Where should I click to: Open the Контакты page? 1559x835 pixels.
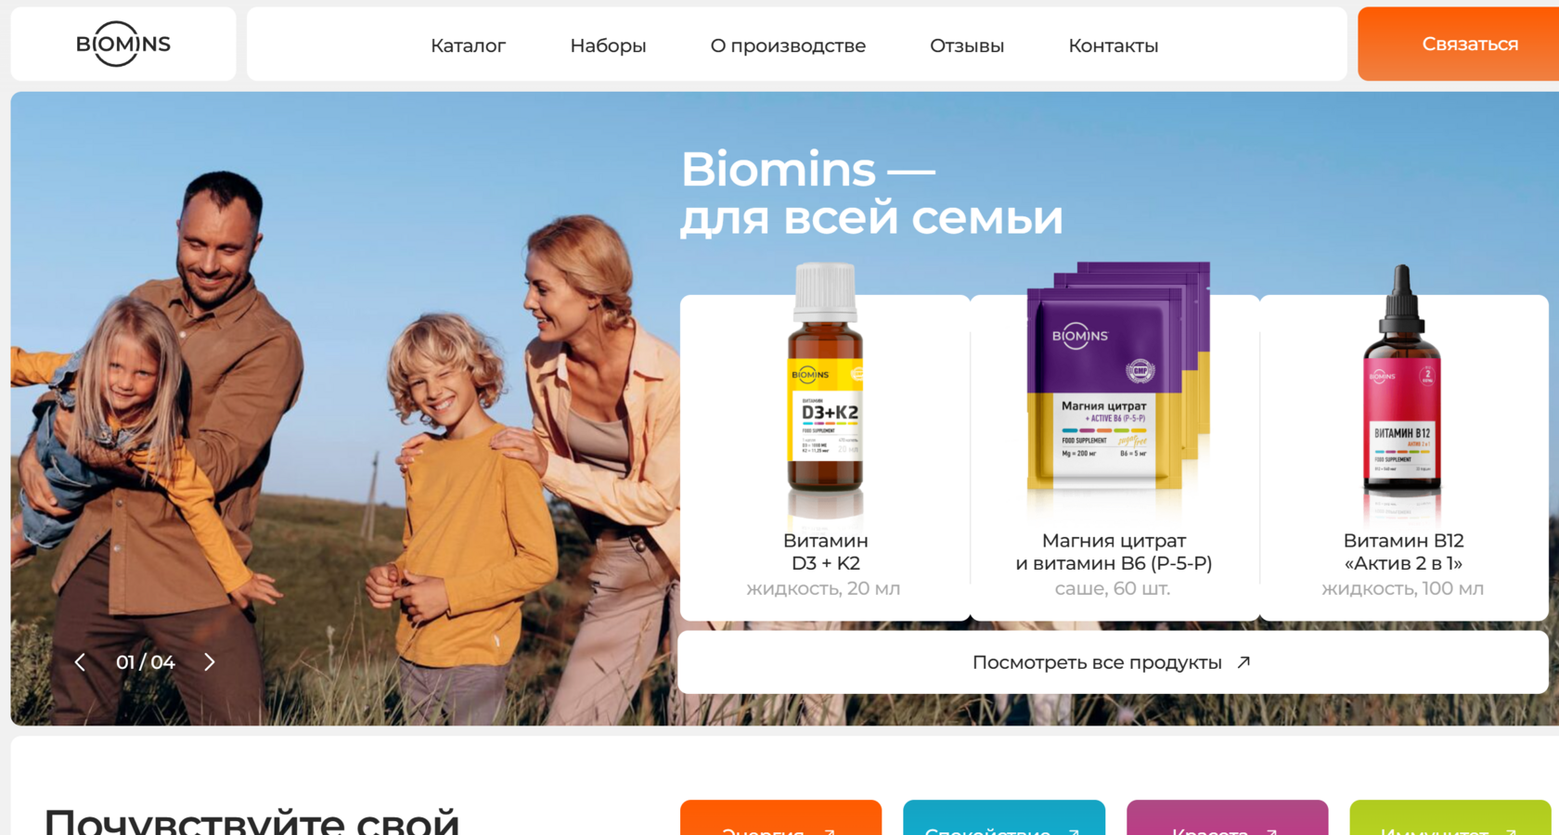click(x=1114, y=45)
